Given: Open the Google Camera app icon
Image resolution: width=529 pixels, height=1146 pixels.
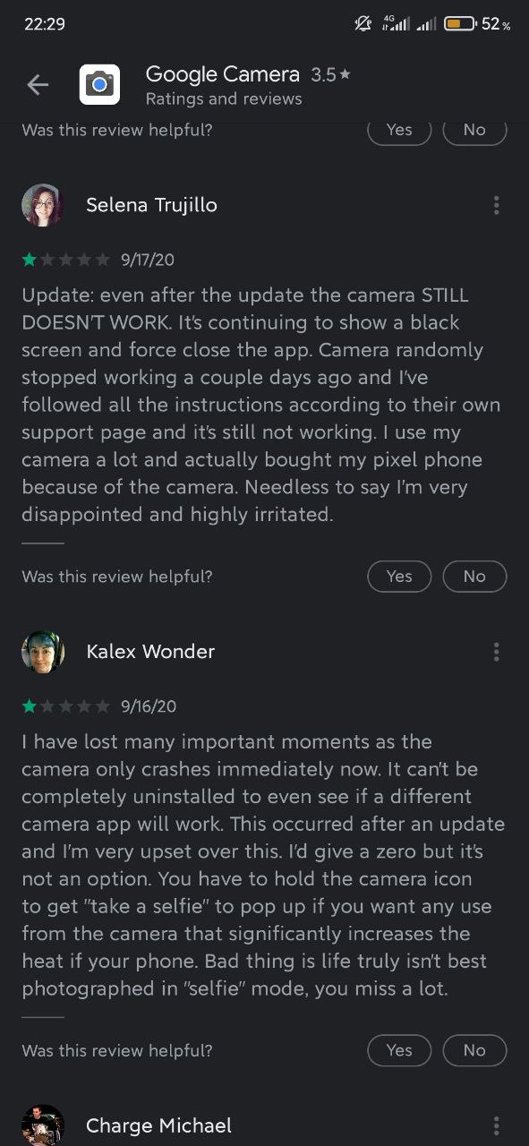Looking at the screenshot, I should pyautogui.click(x=100, y=85).
